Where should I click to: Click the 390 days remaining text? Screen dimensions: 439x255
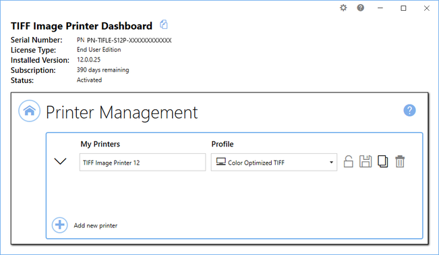(103, 70)
